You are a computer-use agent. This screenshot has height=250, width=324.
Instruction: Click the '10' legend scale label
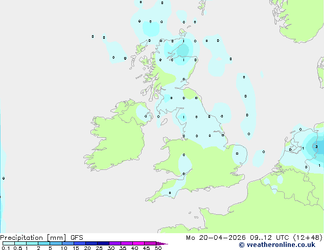(x=64, y=248)
